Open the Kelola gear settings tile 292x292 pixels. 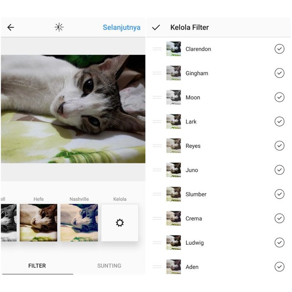(120, 223)
